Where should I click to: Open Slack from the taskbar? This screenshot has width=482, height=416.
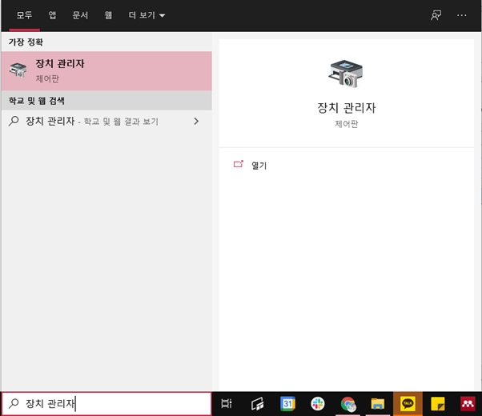[x=318, y=403]
